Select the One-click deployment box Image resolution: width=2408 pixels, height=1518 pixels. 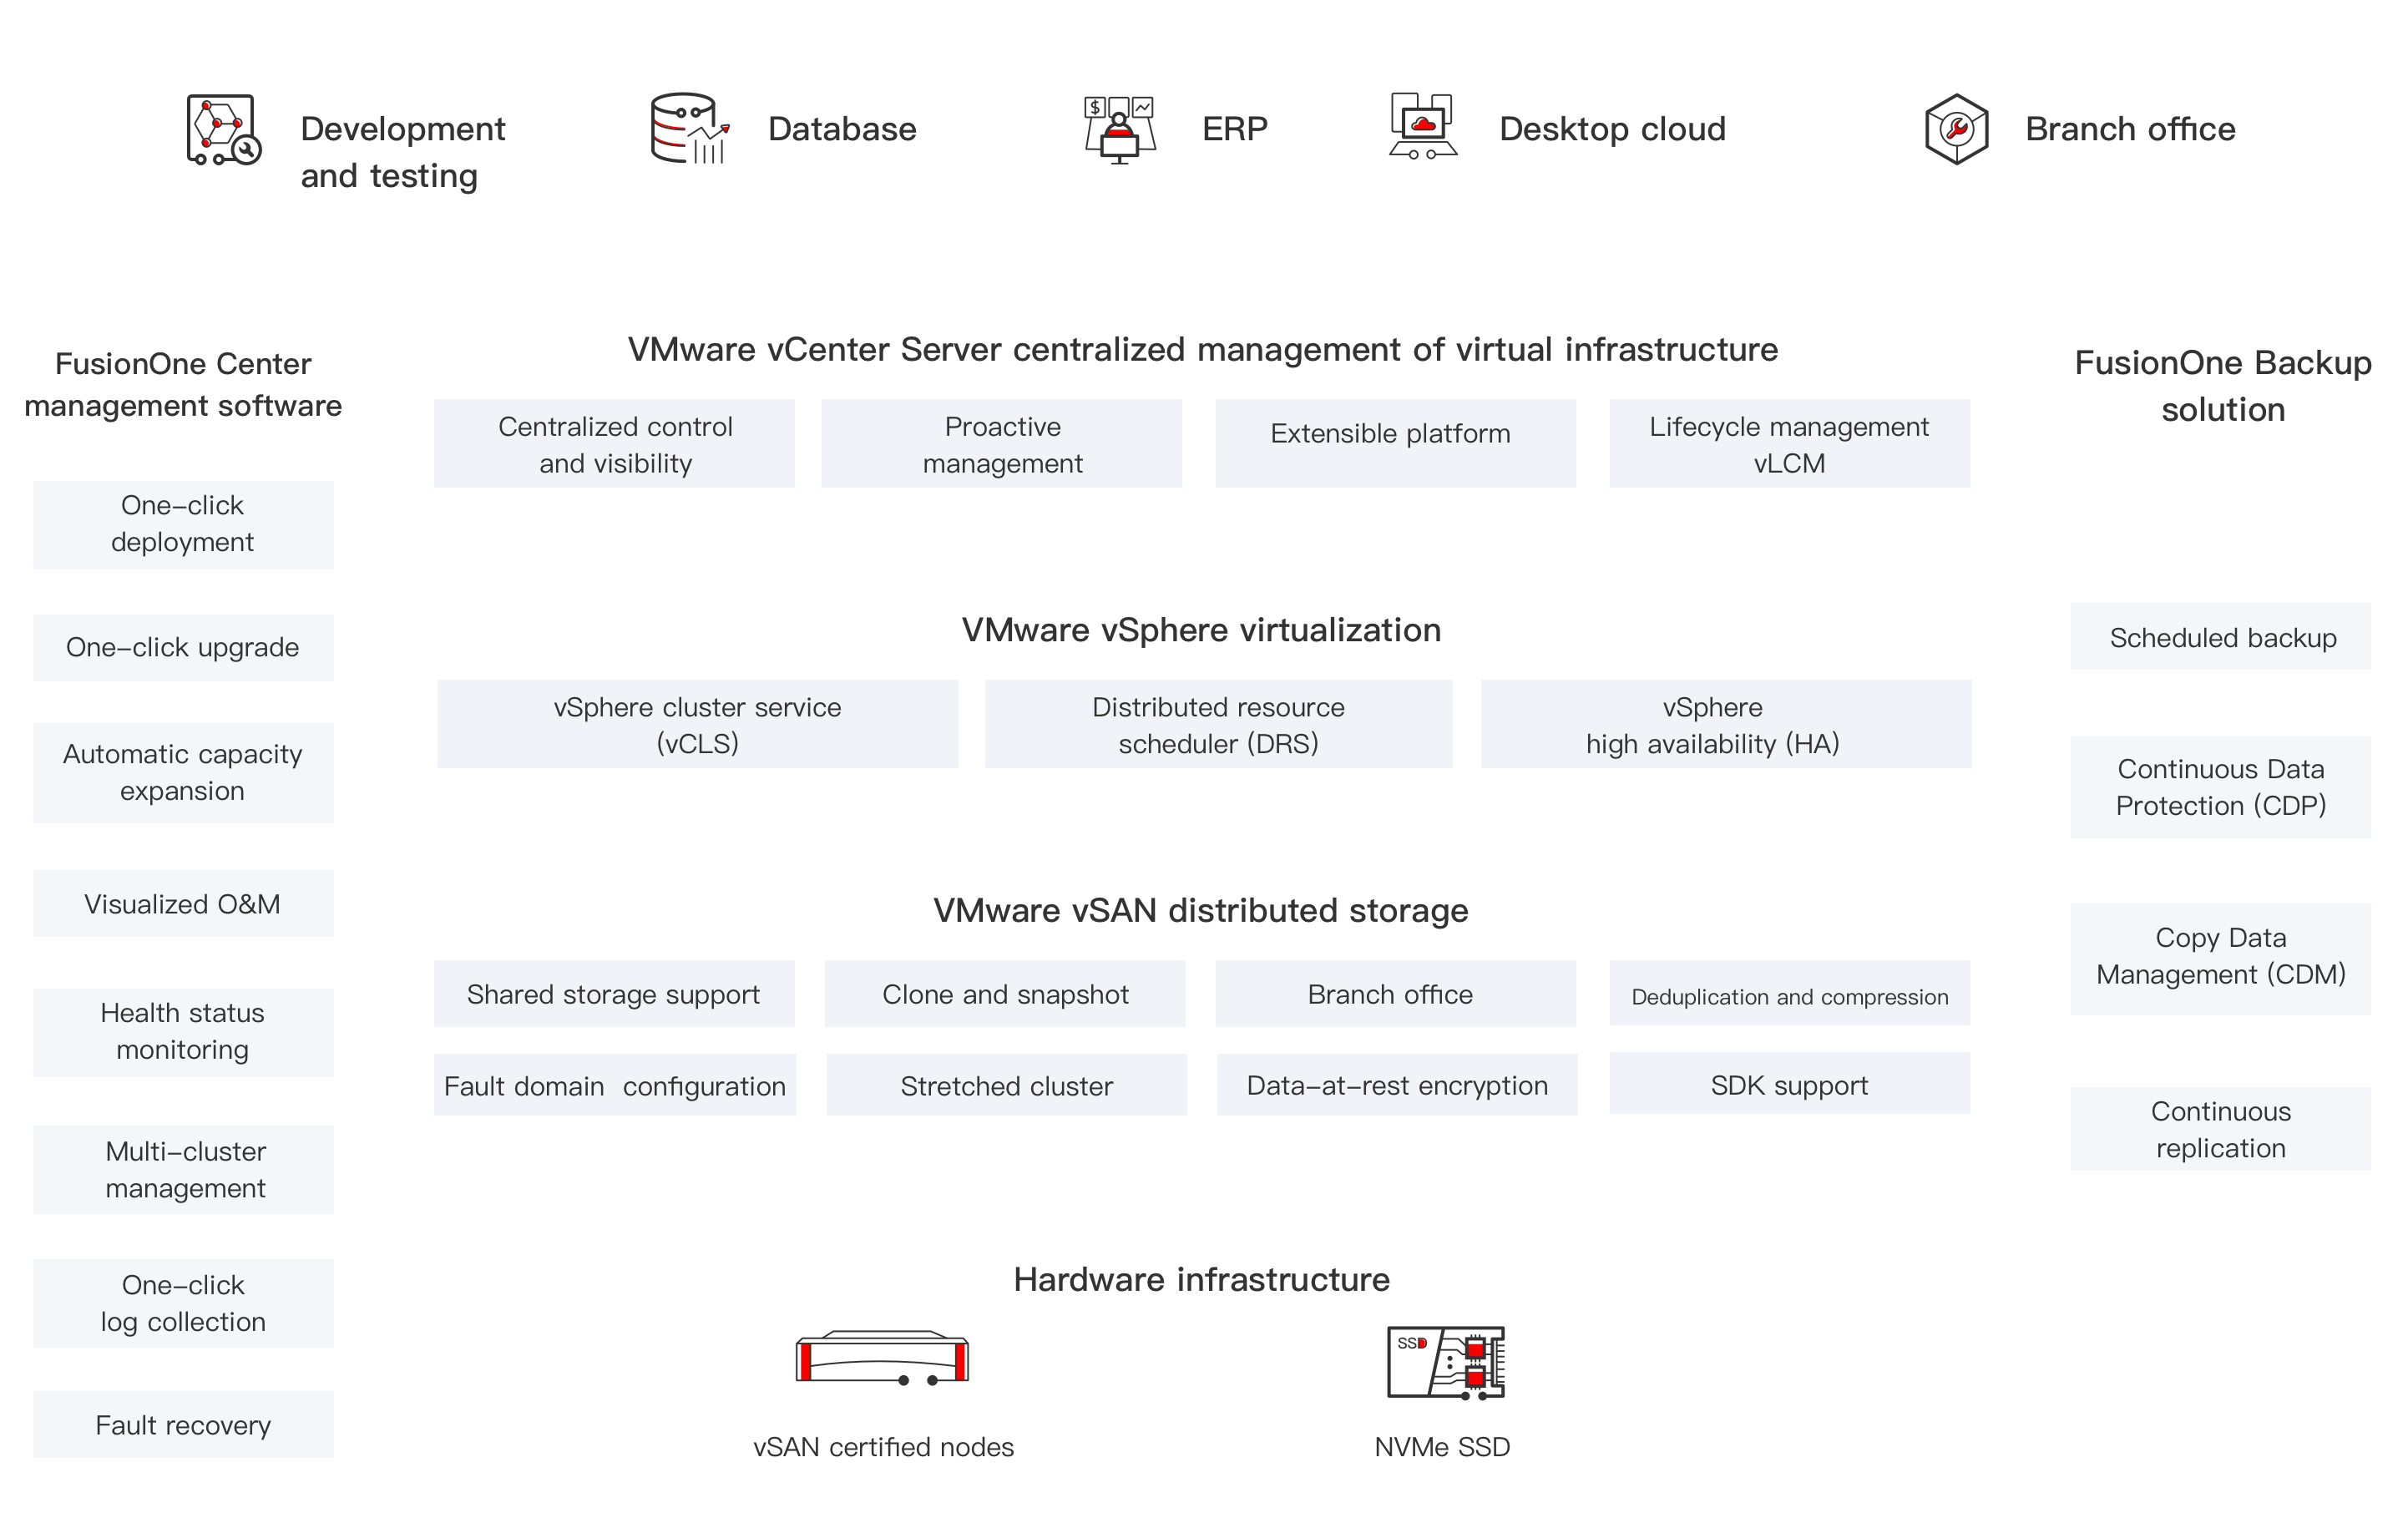click(183, 524)
